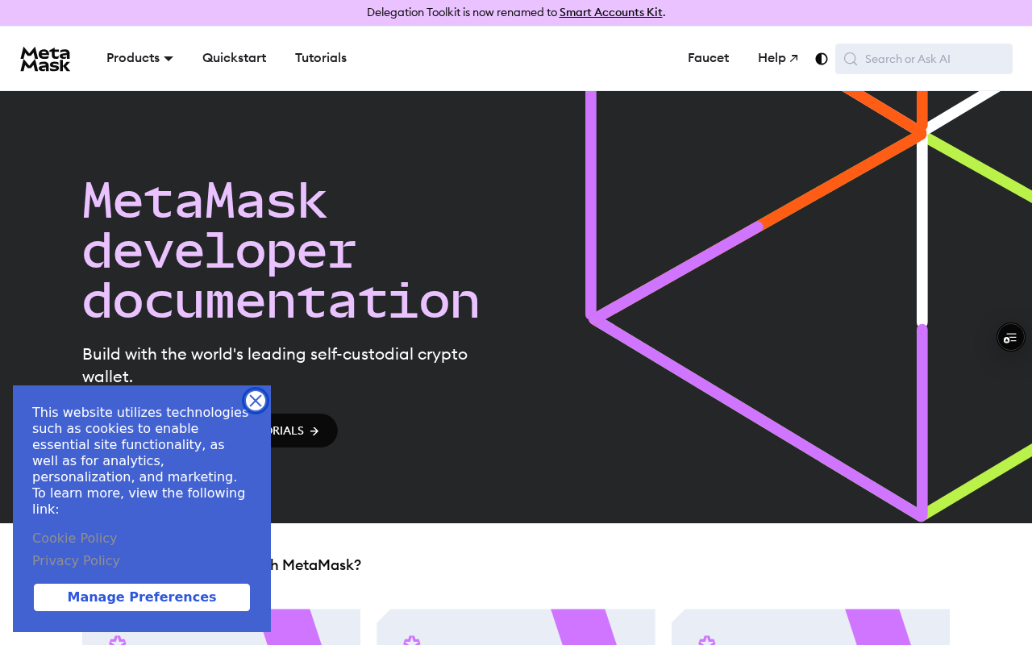Click the Manage Preferences button
Screen dimensions: 1032x645
click(x=142, y=597)
